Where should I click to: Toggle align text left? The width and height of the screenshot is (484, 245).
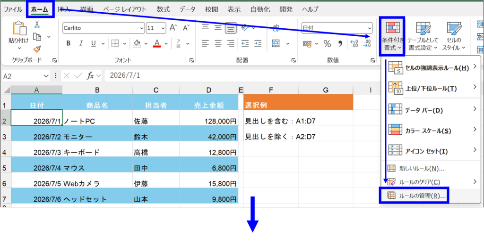[205, 43]
